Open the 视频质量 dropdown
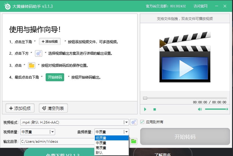This screenshot has height=156, width=233. pyautogui.click(x=52, y=132)
